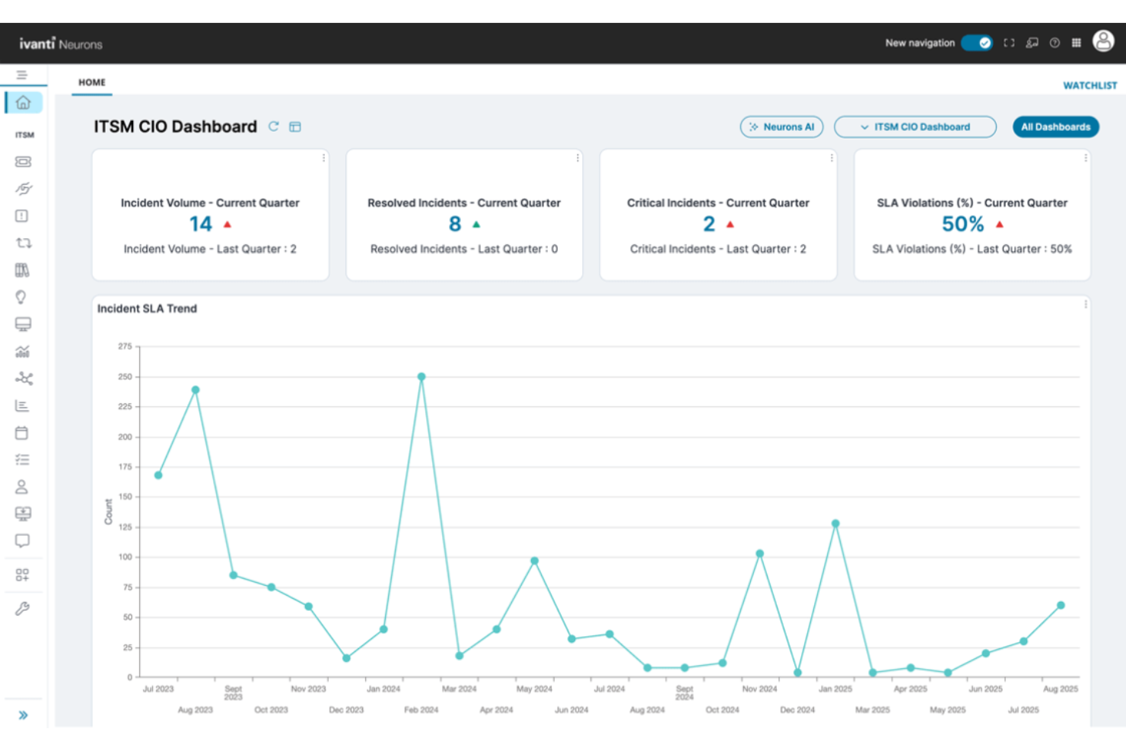Viewport: 1126px width, 751px height.
Task: Click the All Dashboards button
Action: pyautogui.click(x=1056, y=126)
